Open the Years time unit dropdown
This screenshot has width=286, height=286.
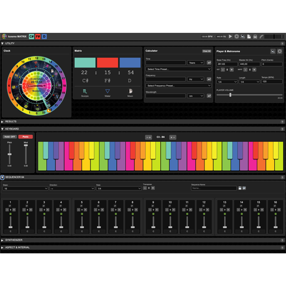tap(196, 63)
